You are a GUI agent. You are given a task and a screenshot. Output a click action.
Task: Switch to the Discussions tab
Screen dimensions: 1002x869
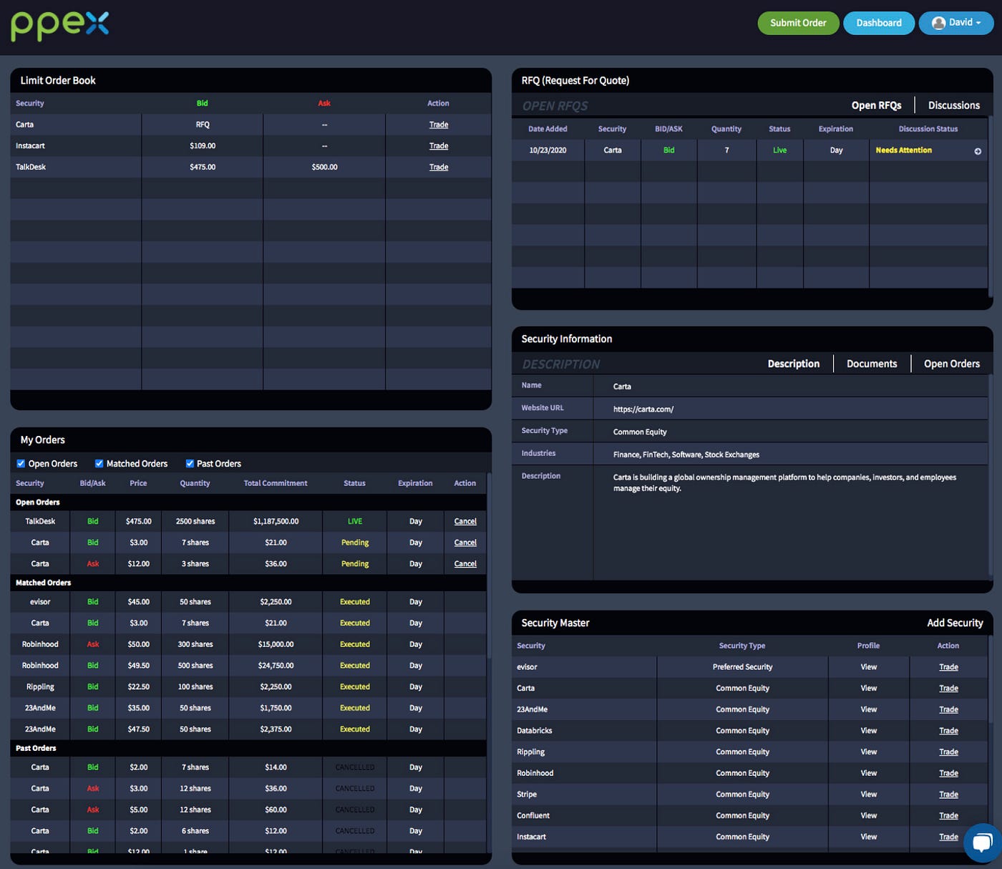point(954,105)
